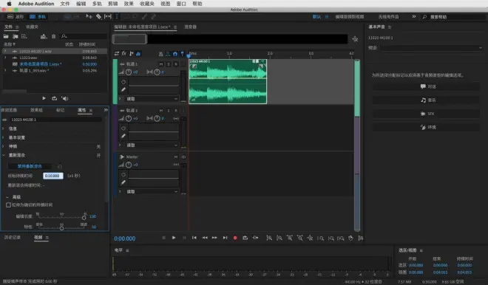The height and width of the screenshot is (285, 488).
Task: Show the sends view in editor
Action: coord(131,53)
